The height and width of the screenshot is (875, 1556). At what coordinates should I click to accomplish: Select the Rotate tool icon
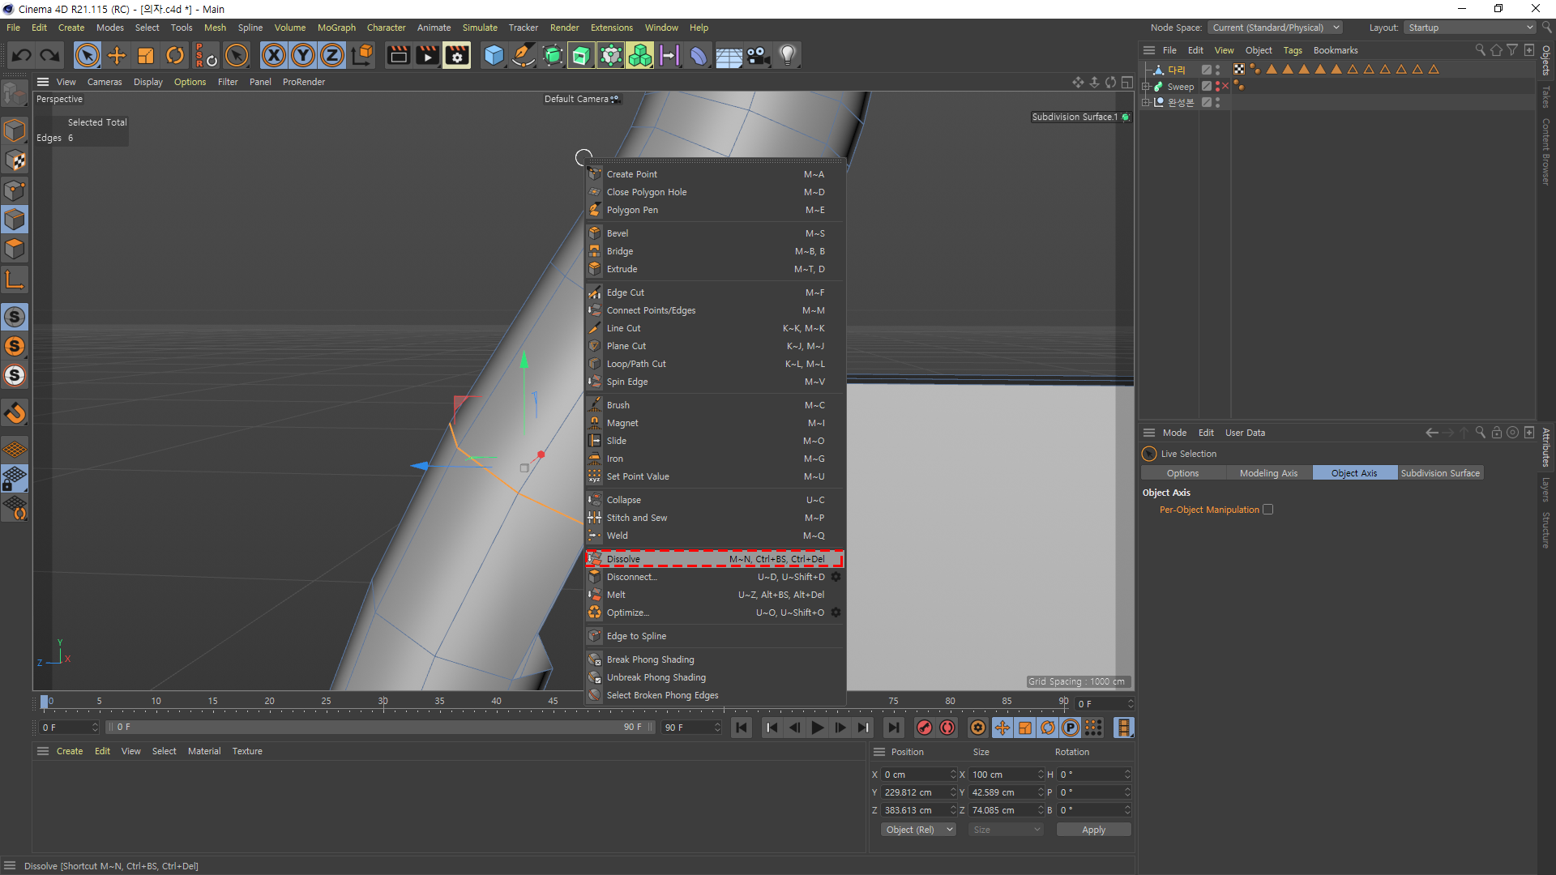coord(175,55)
